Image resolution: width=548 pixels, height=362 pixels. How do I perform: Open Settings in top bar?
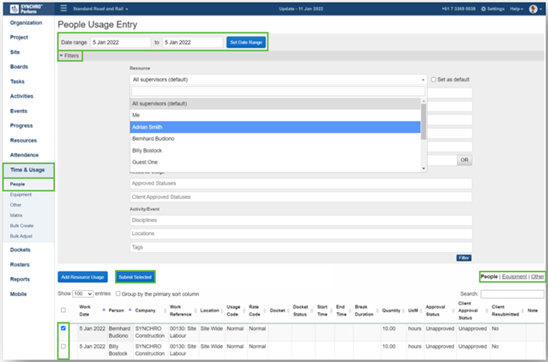tap(492, 9)
